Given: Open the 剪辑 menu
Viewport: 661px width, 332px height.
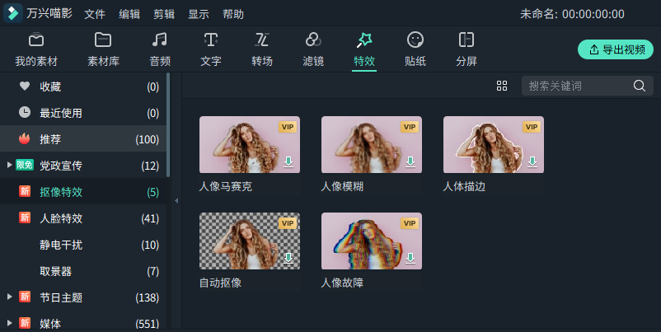Looking at the screenshot, I should tap(164, 14).
